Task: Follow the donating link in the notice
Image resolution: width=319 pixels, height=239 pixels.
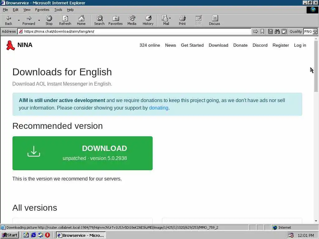Action: [x=159, y=108]
